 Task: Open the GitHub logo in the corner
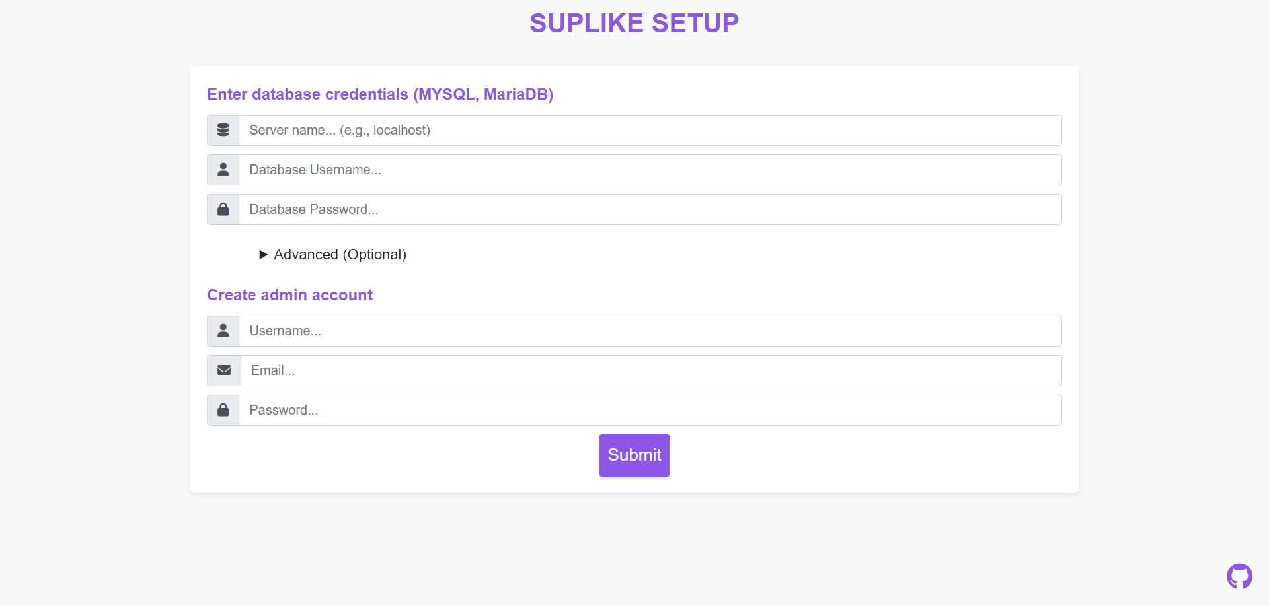pyautogui.click(x=1241, y=576)
